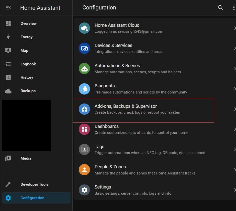Click the sidebar collapse hamburger icon
Image resolution: width=236 pixels, height=211 pixels.
coord(8,7)
